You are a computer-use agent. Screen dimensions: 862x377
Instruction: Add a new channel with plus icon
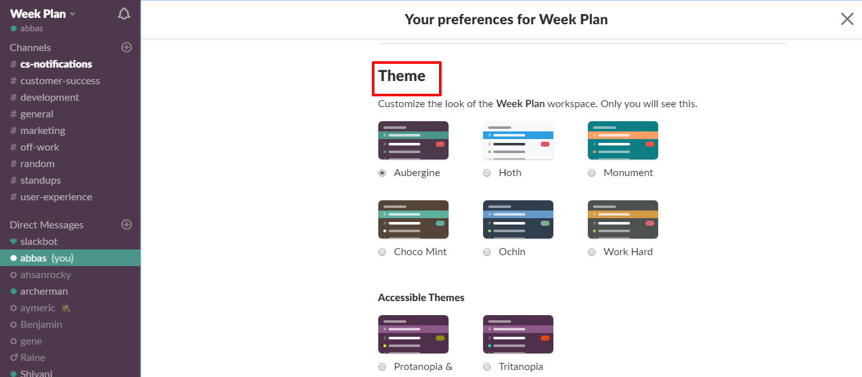pos(127,47)
